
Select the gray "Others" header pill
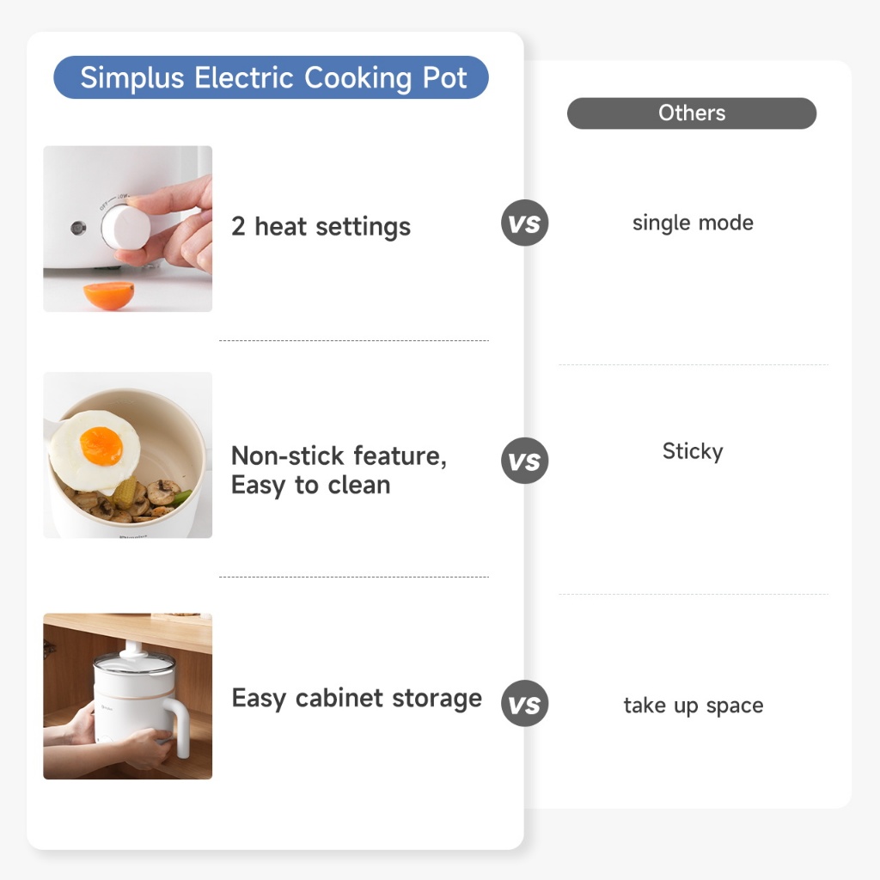(x=692, y=113)
